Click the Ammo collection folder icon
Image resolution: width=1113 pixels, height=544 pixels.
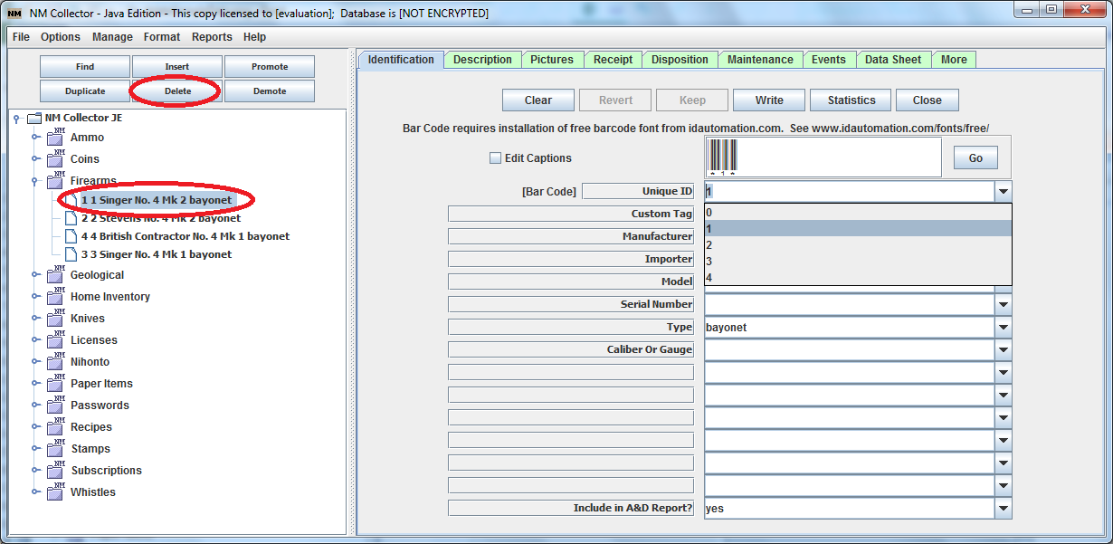53,138
